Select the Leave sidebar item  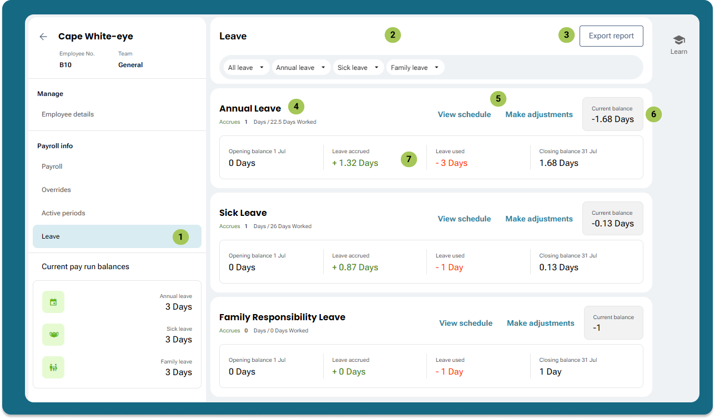tap(51, 236)
